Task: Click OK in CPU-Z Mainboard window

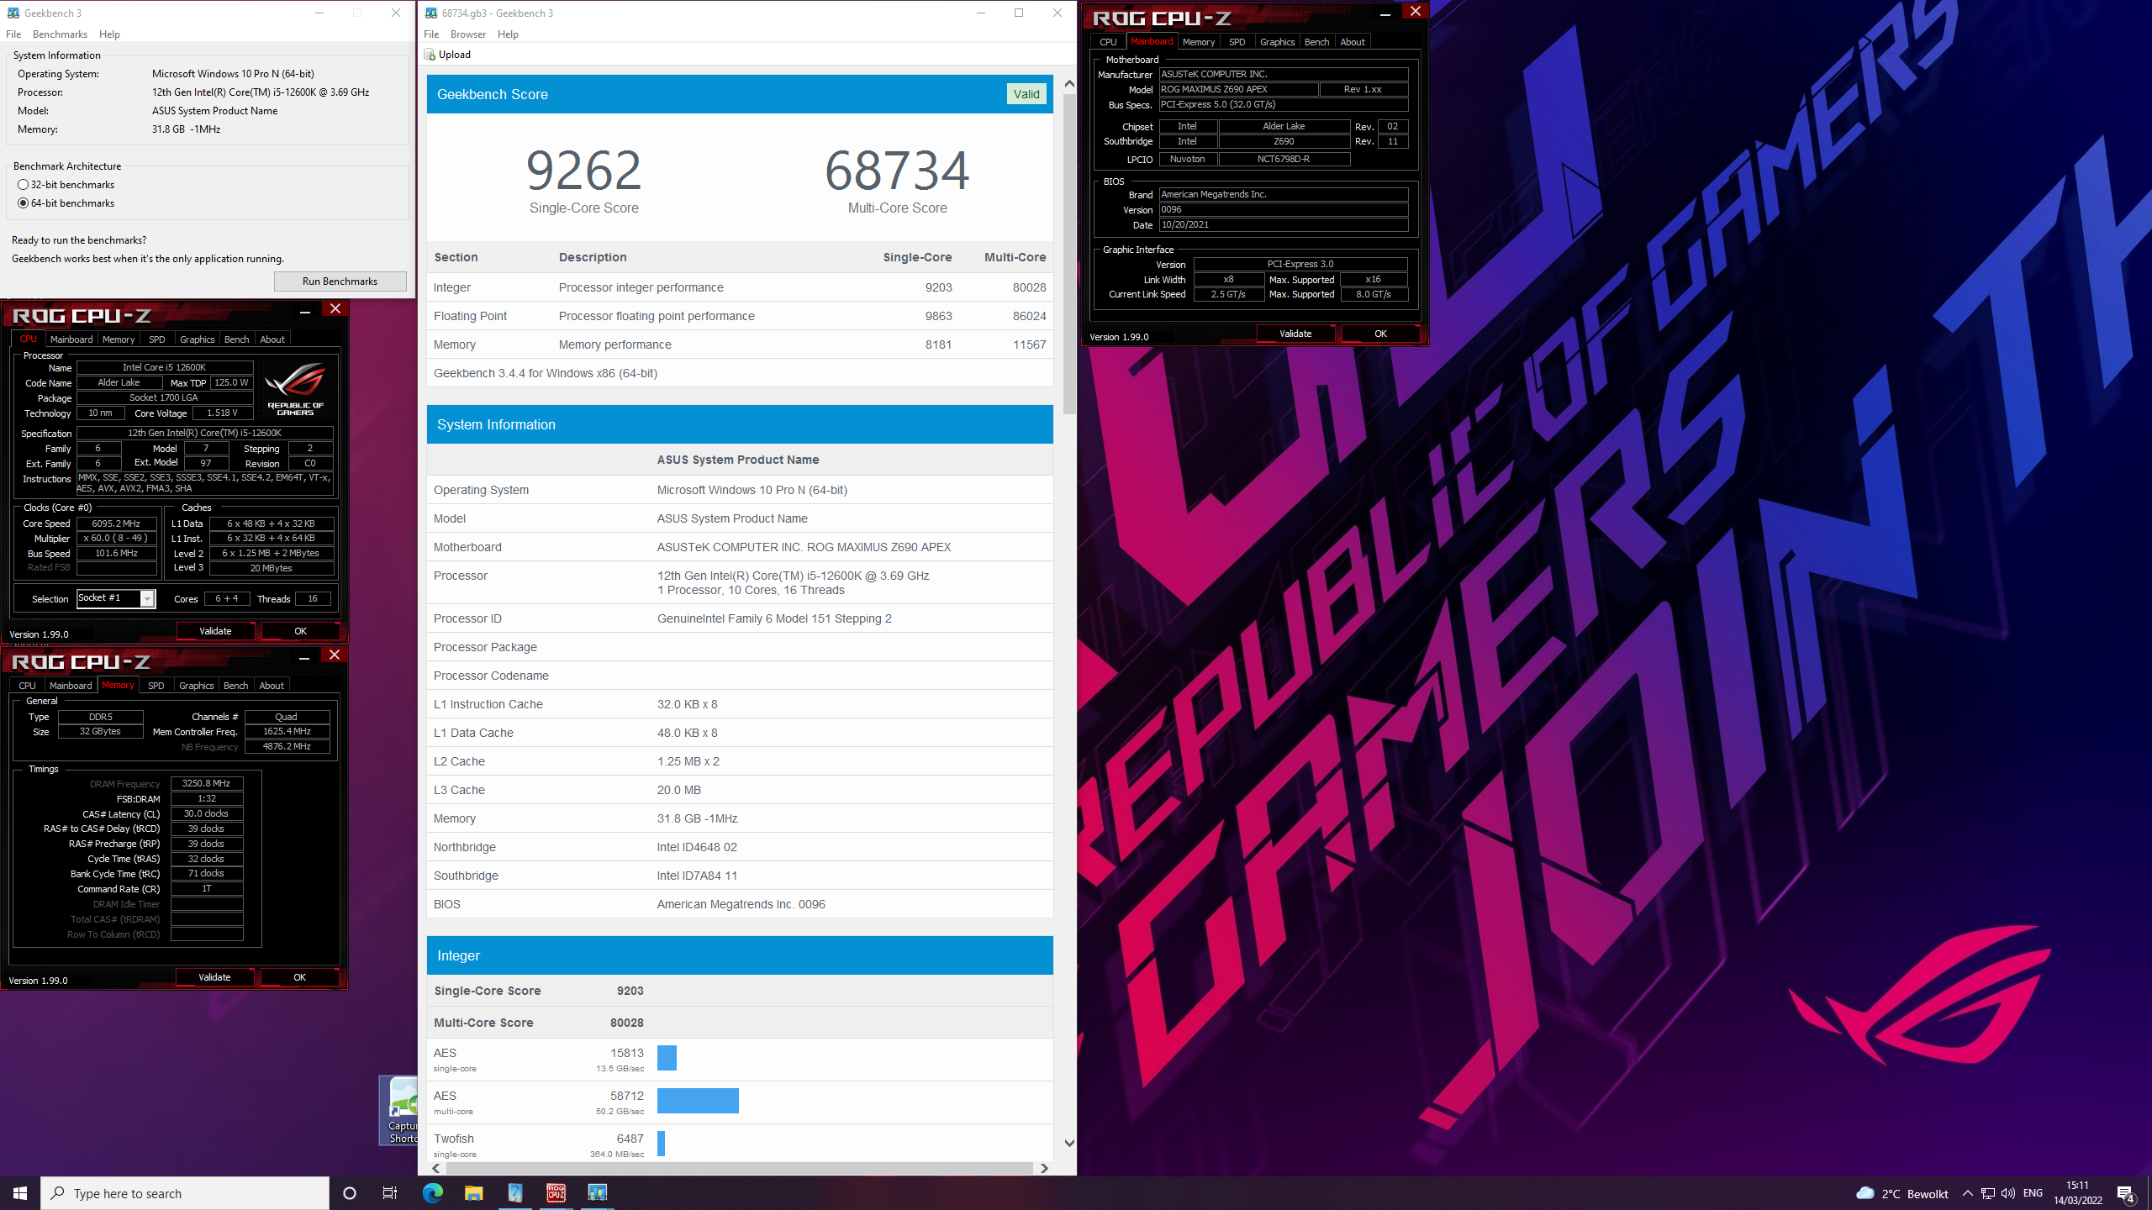Action: pos(1380,334)
